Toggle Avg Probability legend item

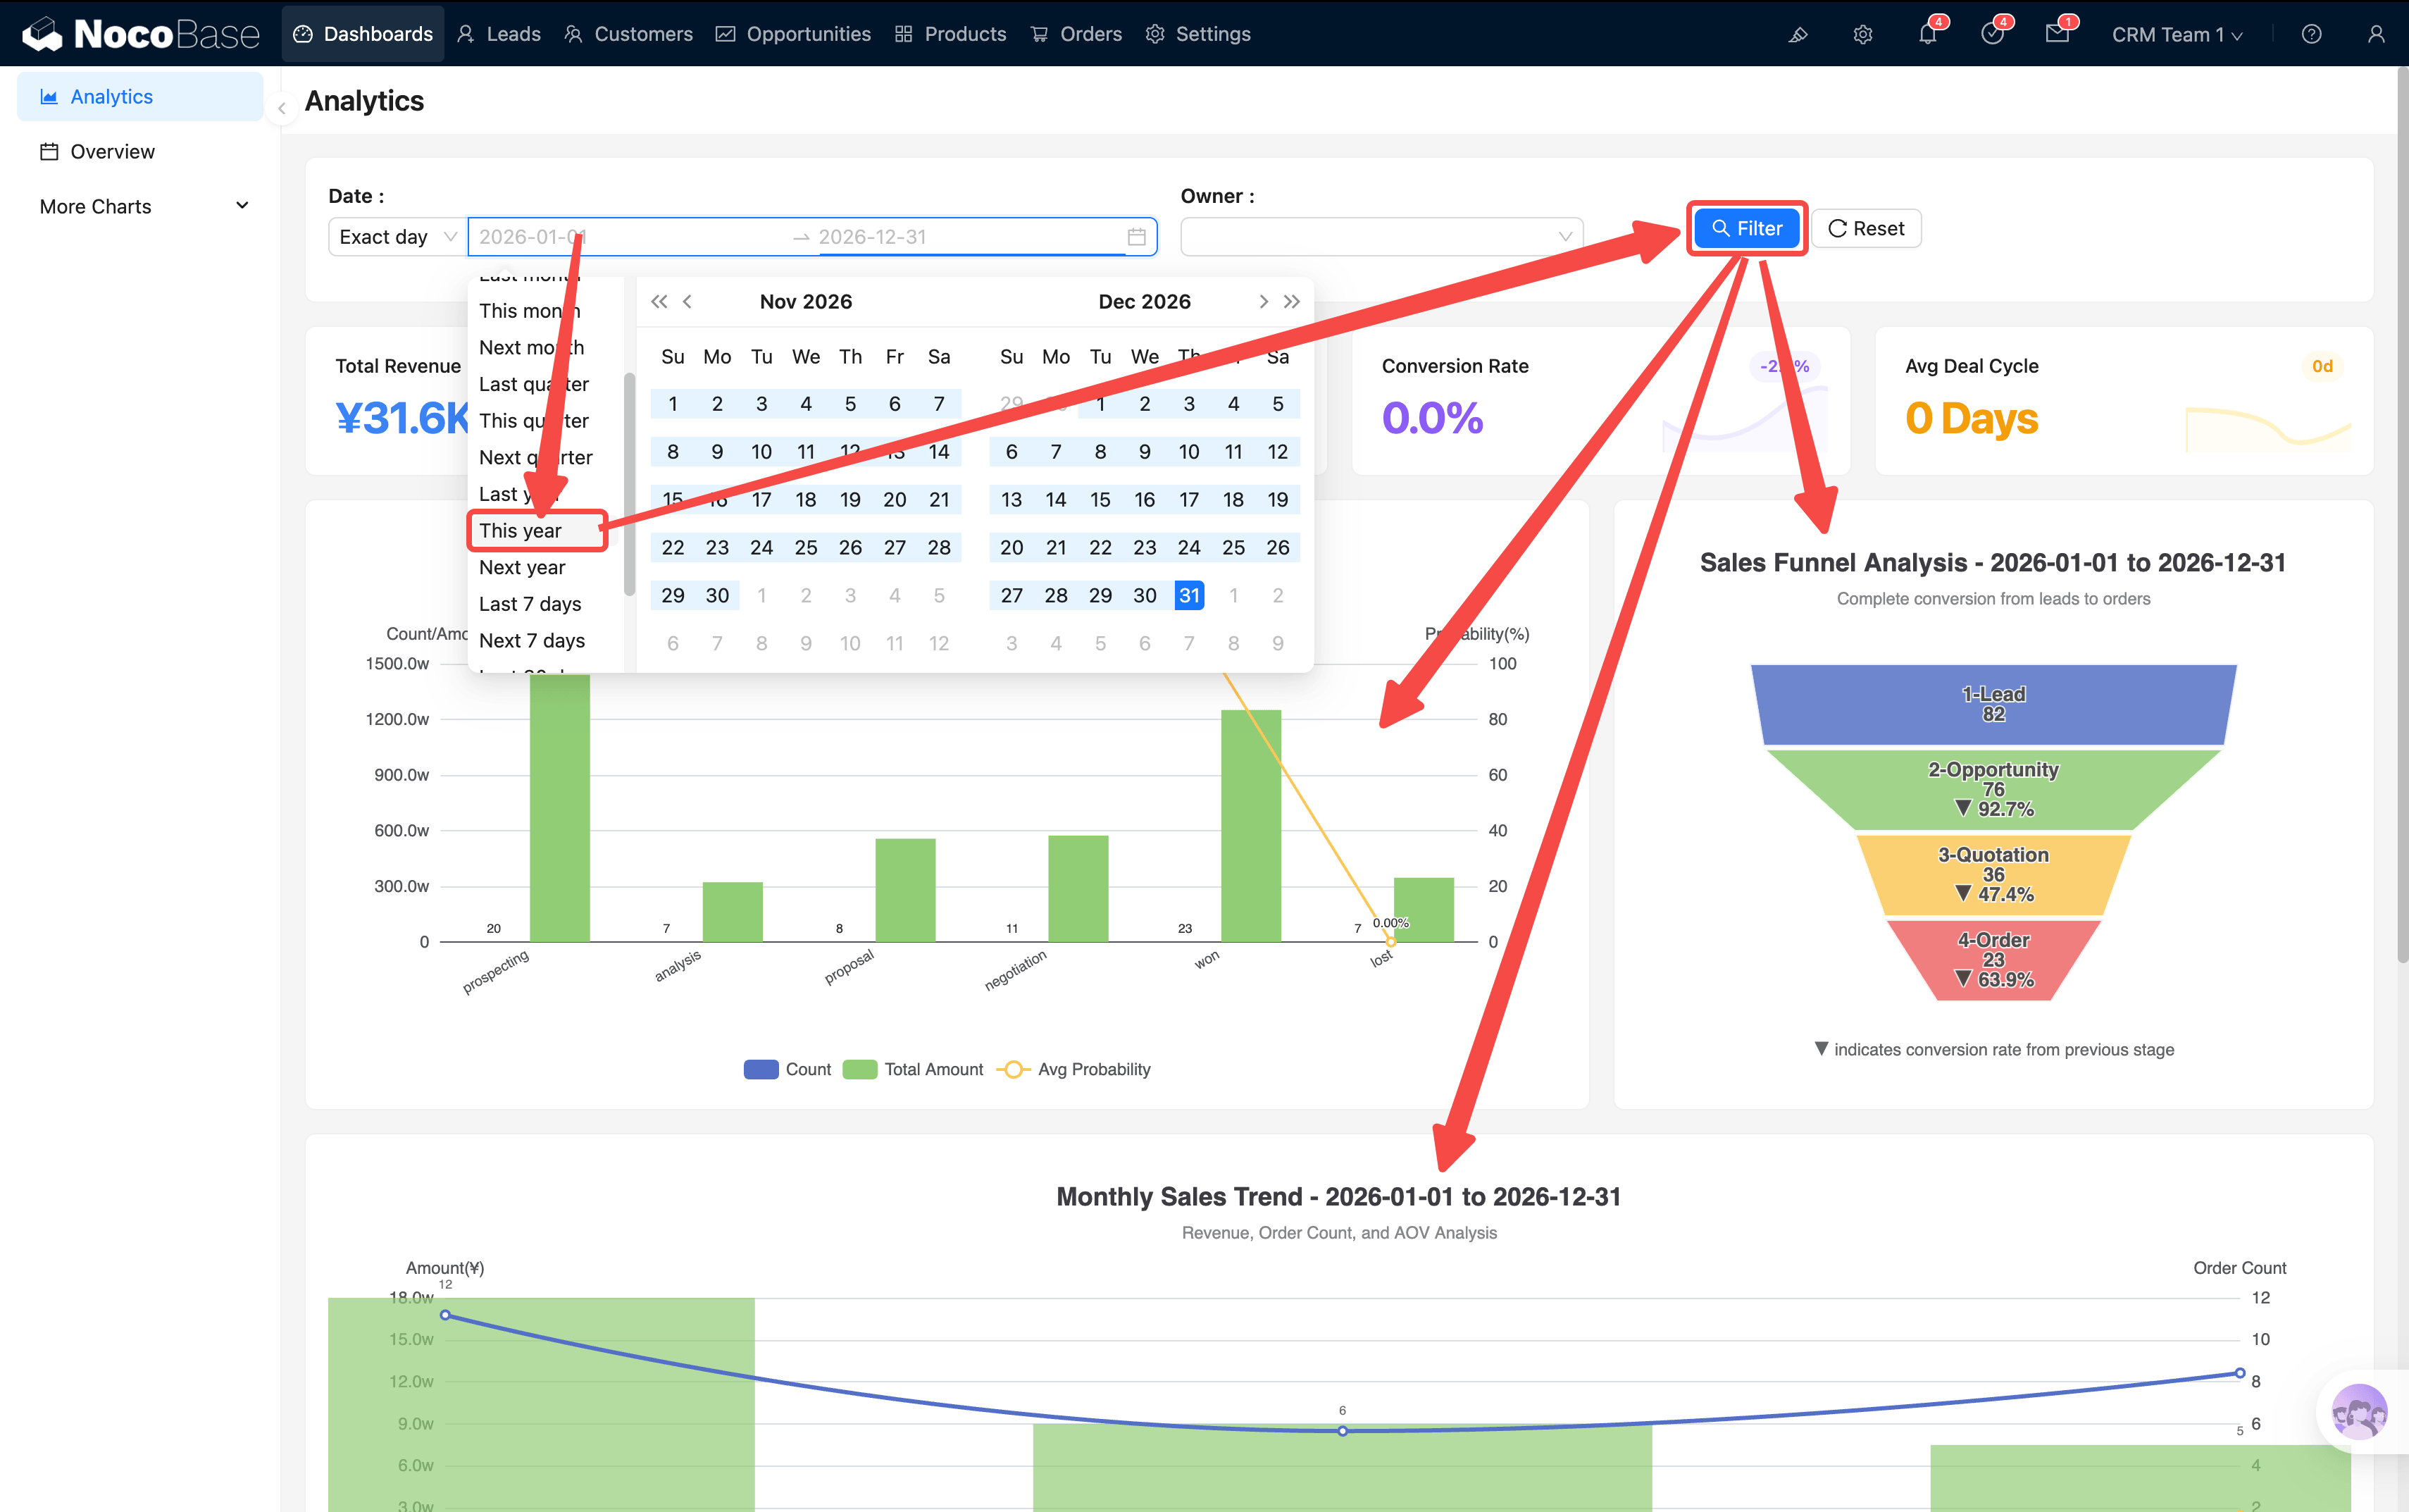click(x=1075, y=1069)
